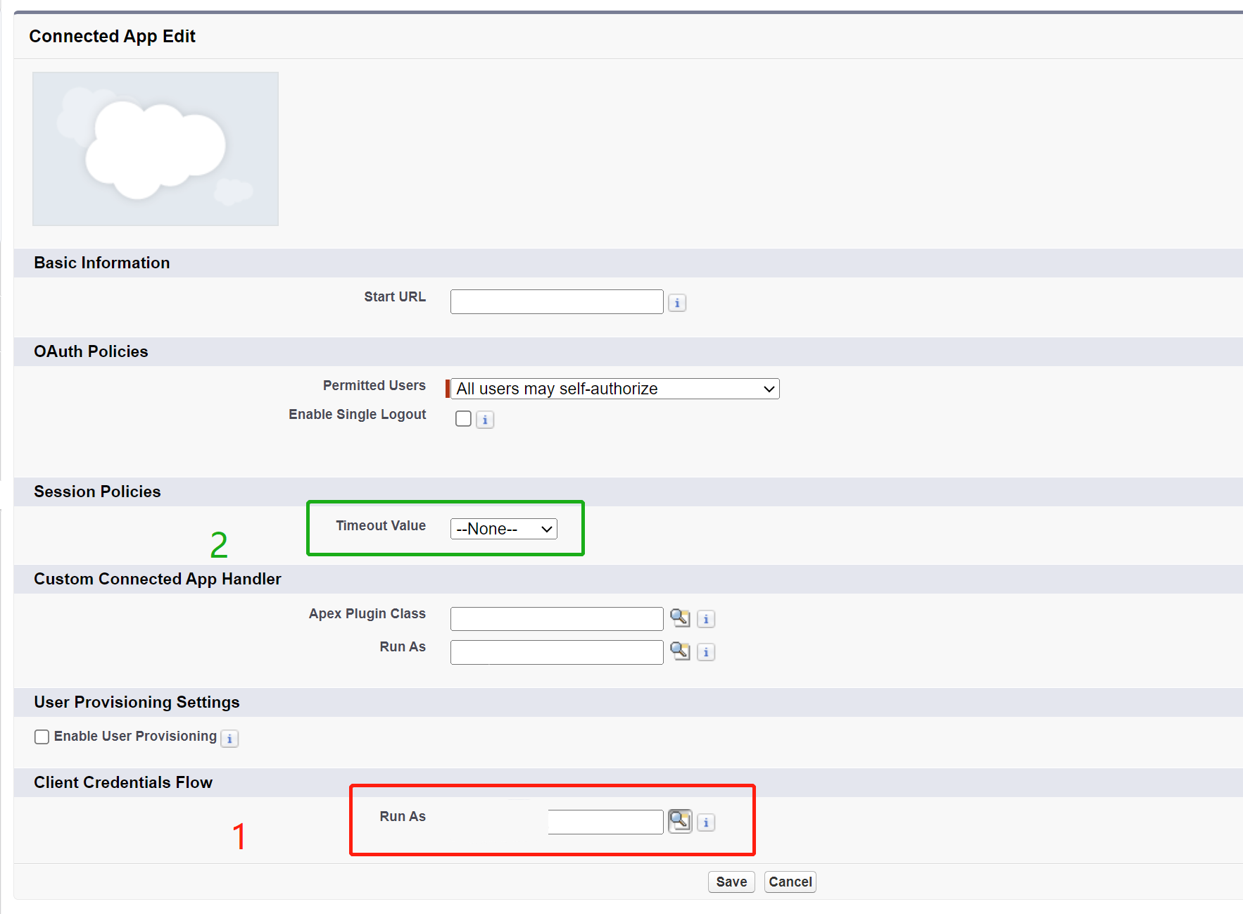The image size is (1243, 914).
Task: Click the Apex Plugin Class info icon
Action: click(706, 618)
